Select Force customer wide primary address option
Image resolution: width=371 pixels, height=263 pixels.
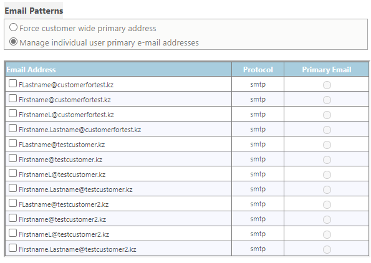pos(13,27)
